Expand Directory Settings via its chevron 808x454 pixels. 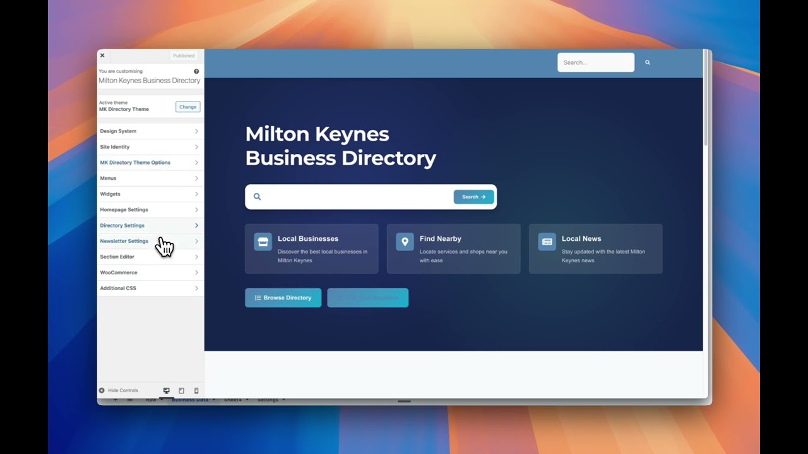[x=196, y=225]
